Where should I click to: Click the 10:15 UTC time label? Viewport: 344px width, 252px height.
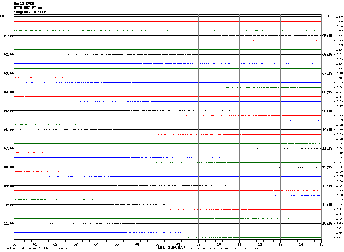(x=327, y=129)
